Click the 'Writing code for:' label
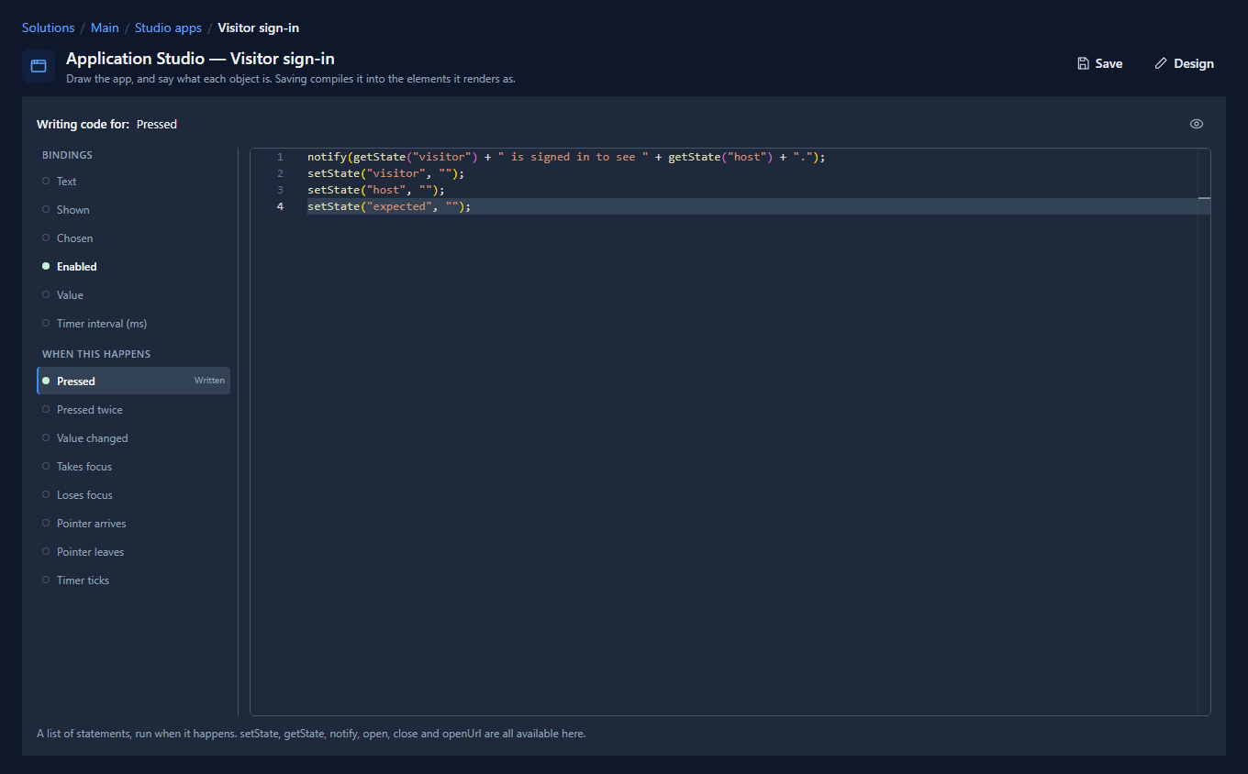Screen dimensions: 1248x774 [83, 124]
